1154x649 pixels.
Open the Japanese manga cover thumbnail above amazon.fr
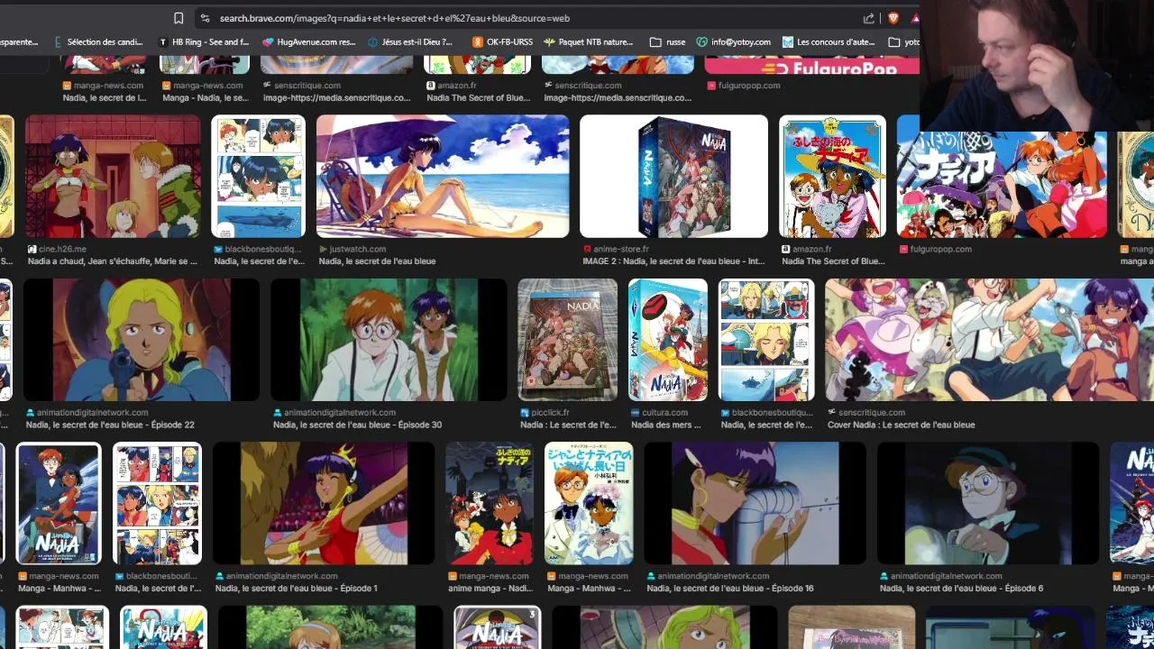(x=832, y=176)
